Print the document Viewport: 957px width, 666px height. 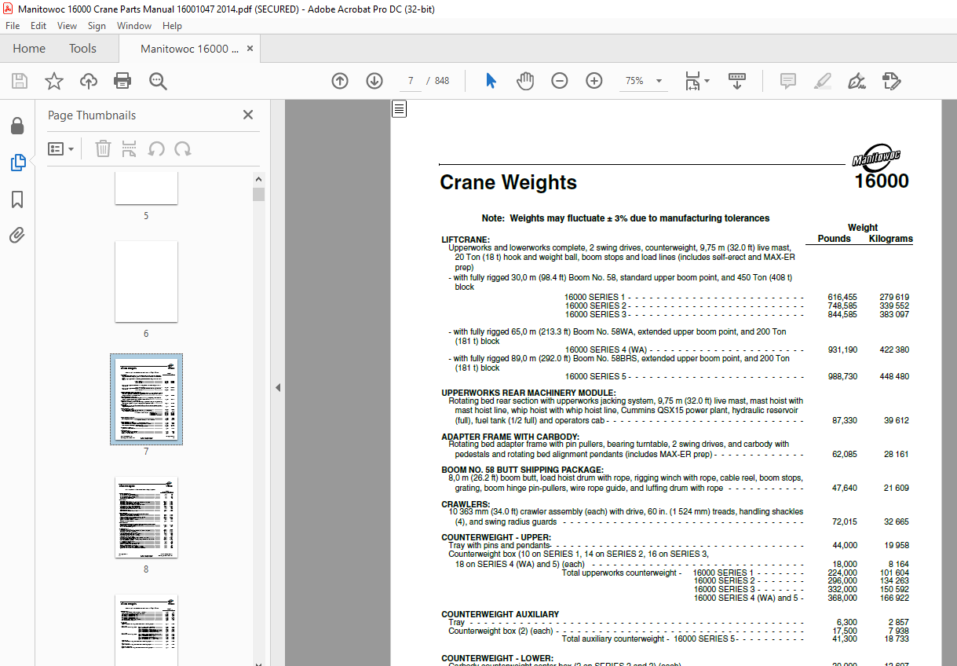[122, 81]
